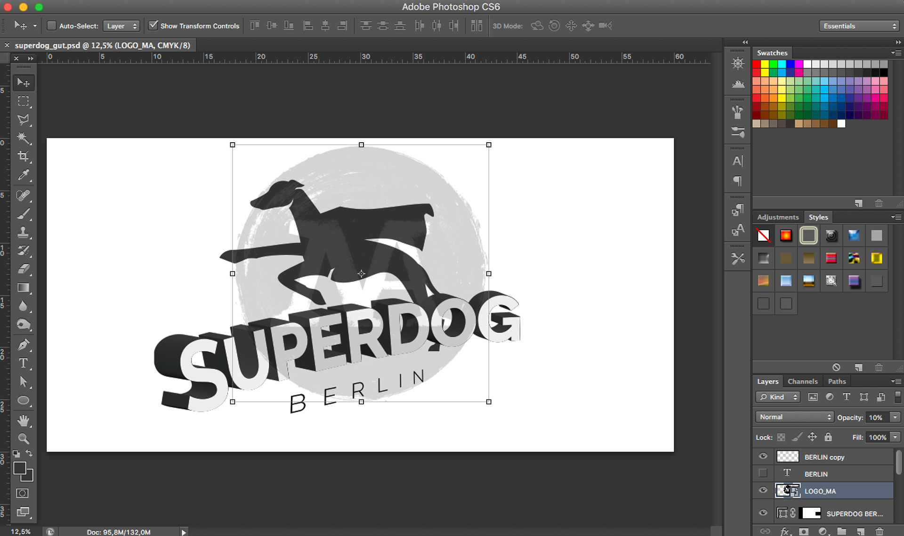Open the Normal blend mode dropdown
Screen dimensions: 904x536
pos(794,417)
